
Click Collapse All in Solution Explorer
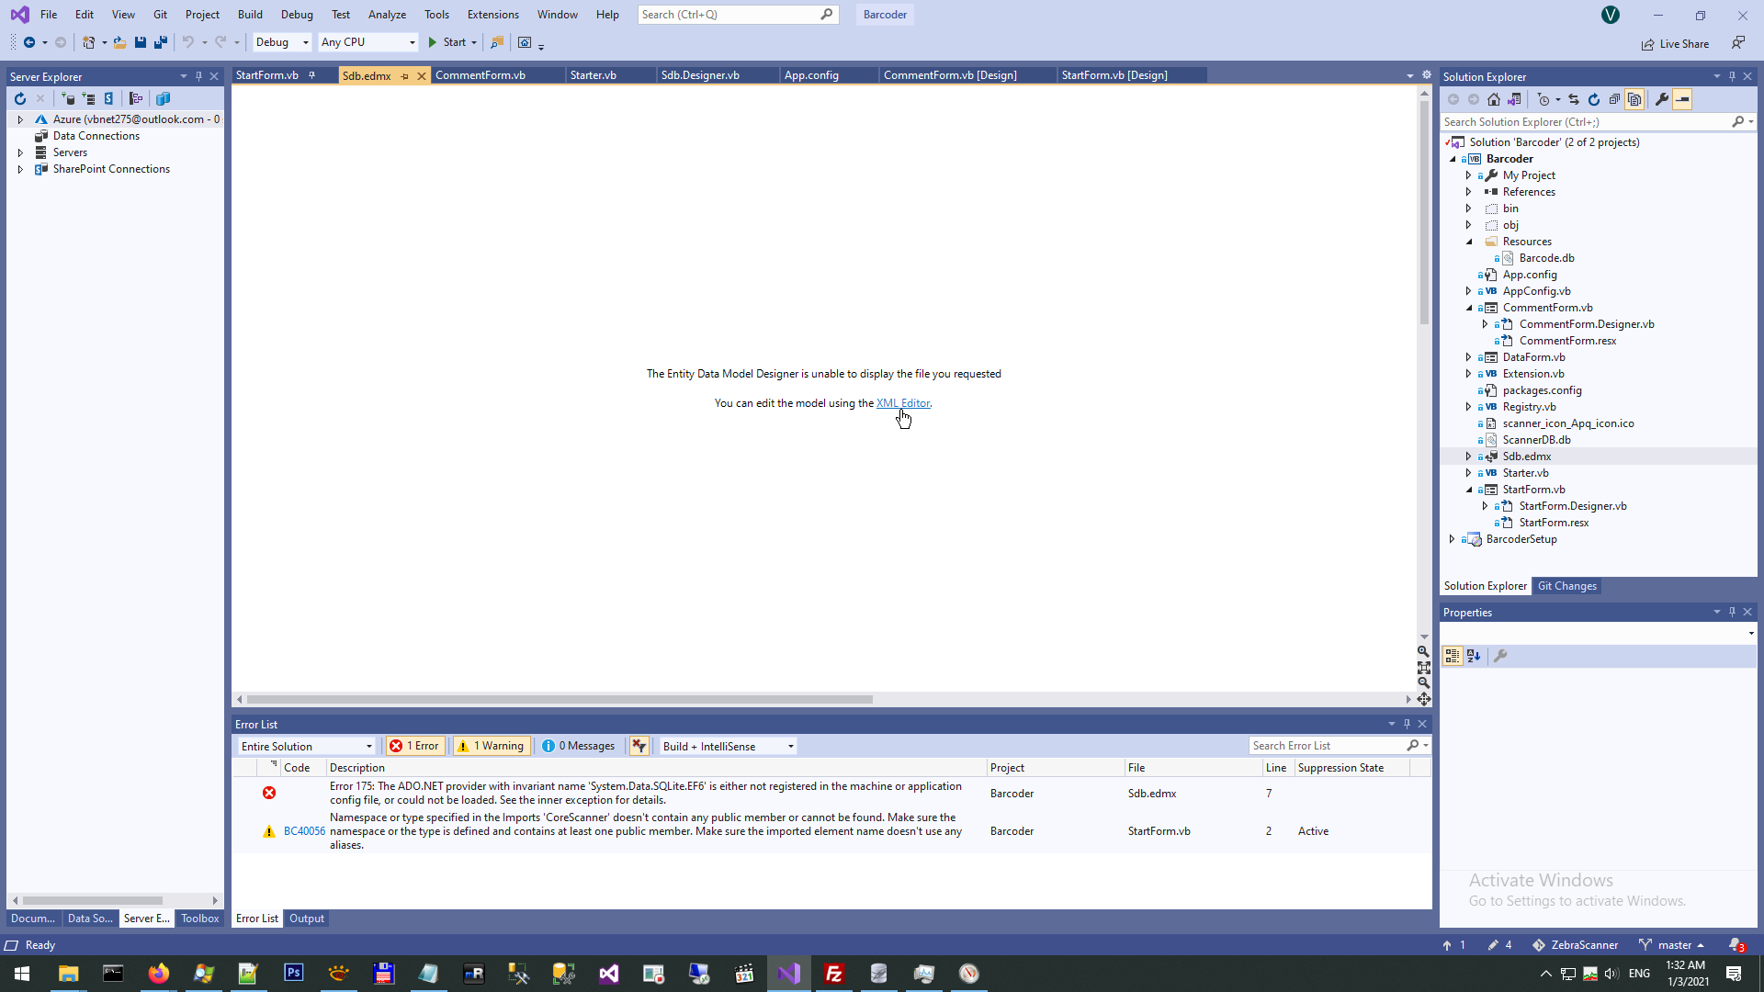click(1614, 99)
